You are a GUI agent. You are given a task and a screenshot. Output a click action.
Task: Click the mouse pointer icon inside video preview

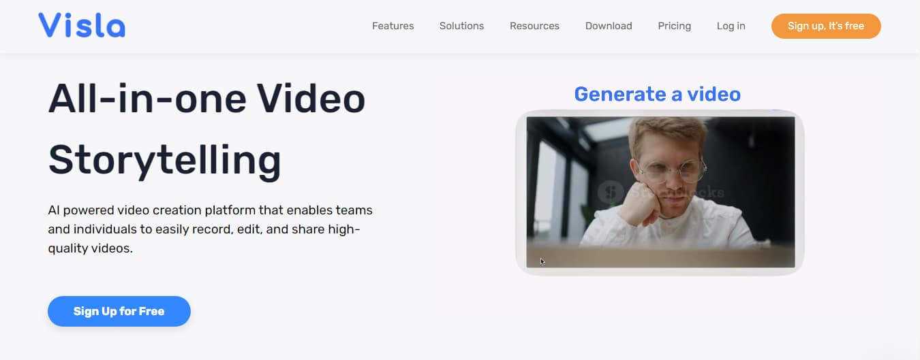(x=542, y=261)
